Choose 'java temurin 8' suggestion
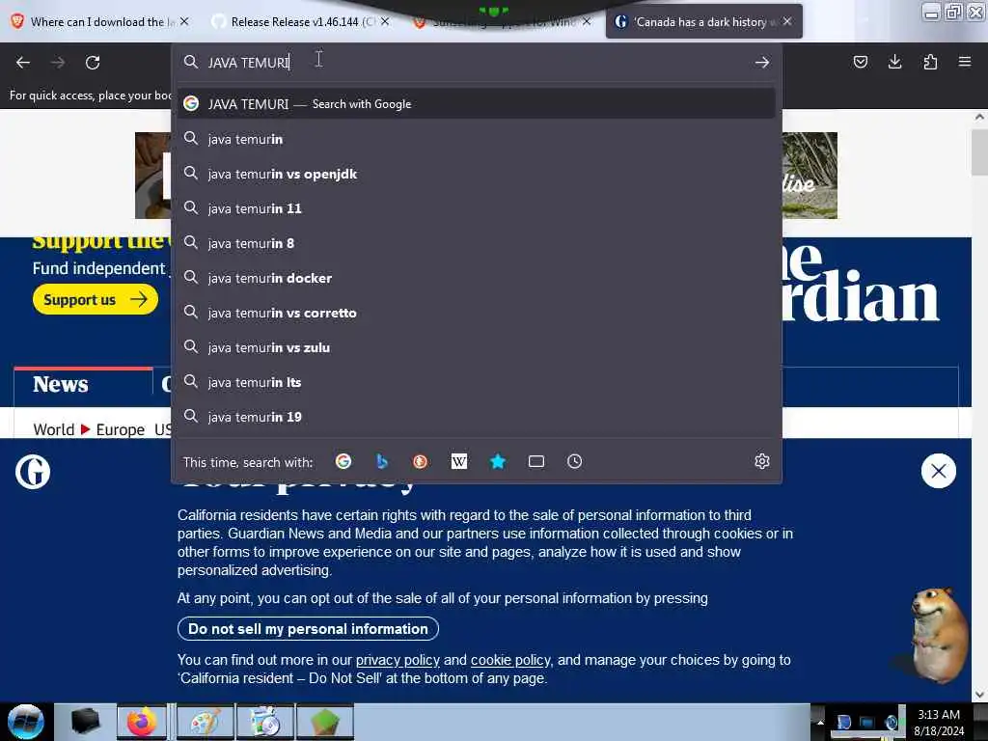The height and width of the screenshot is (741, 988). tap(476, 242)
